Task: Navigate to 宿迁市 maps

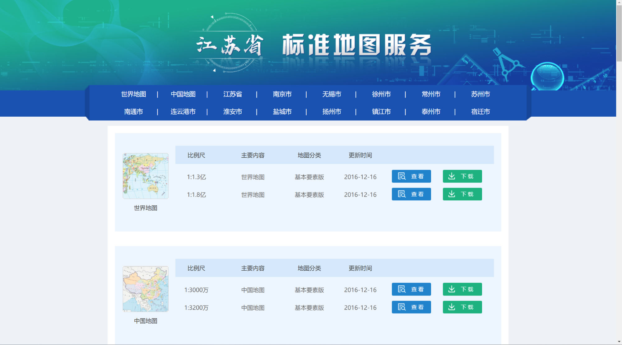Action: pyautogui.click(x=480, y=111)
